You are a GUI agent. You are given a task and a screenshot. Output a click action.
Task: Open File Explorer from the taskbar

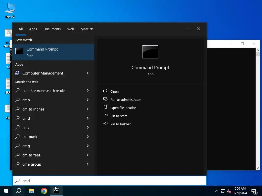click(31, 191)
